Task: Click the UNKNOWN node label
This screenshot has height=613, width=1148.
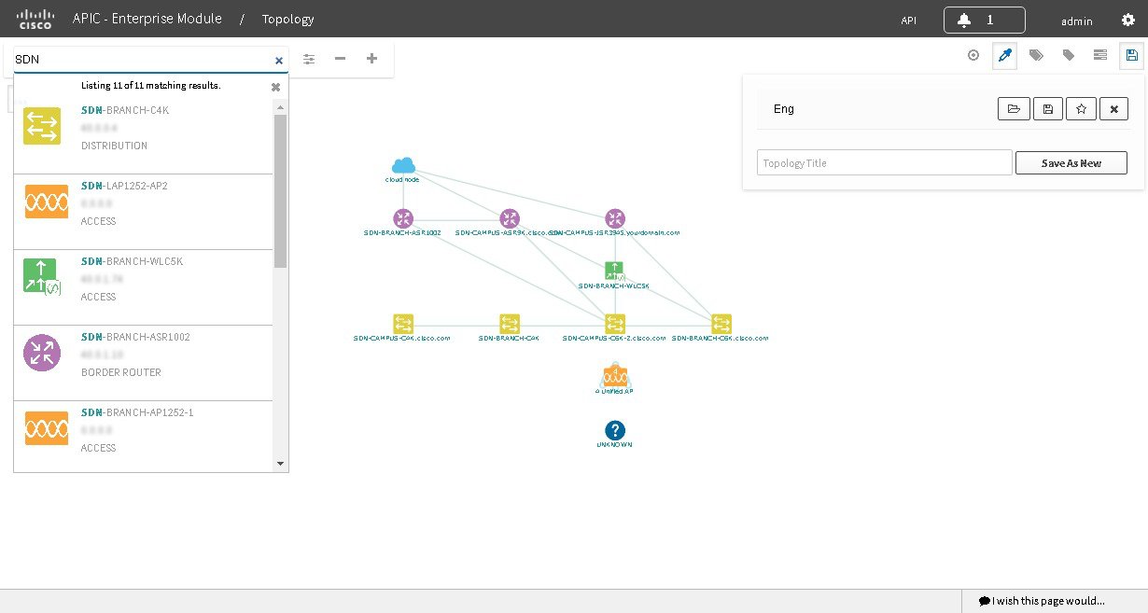Action: (x=614, y=445)
